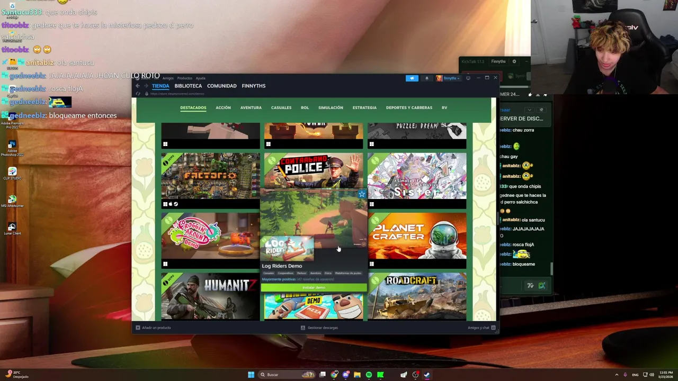Open the Ayuda menu in Steam
The height and width of the screenshot is (381, 678).
pyautogui.click(x=201, y=78)
